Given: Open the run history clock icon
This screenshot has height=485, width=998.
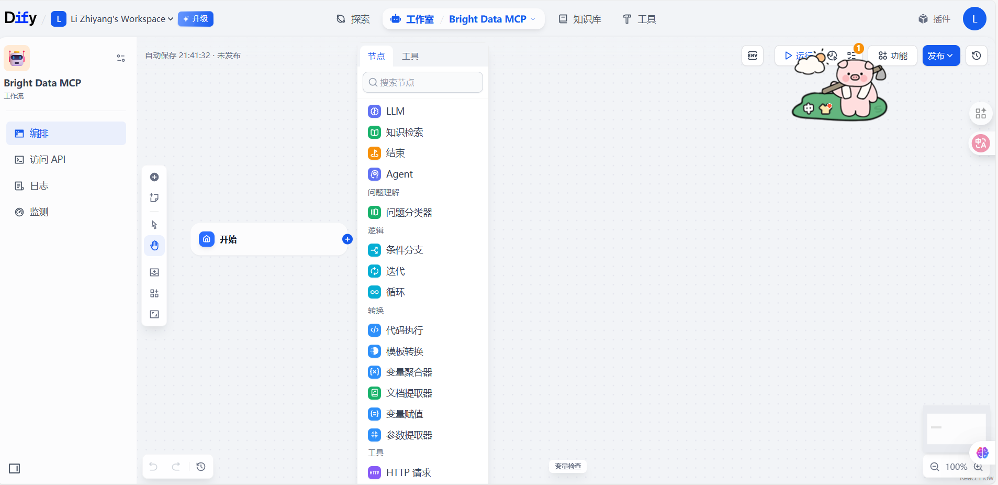Looking at the screenshot, I should [x=832, y=56].
